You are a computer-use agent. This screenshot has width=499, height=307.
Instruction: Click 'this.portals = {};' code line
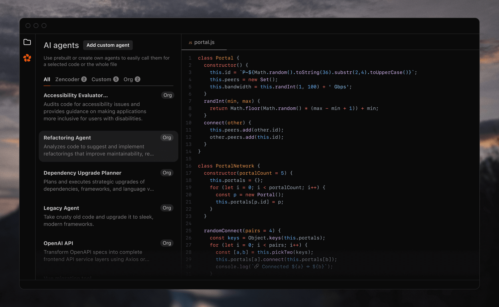236,180
